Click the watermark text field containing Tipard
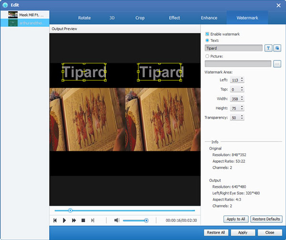The image size is (286, 240). (x=234, y=48)
